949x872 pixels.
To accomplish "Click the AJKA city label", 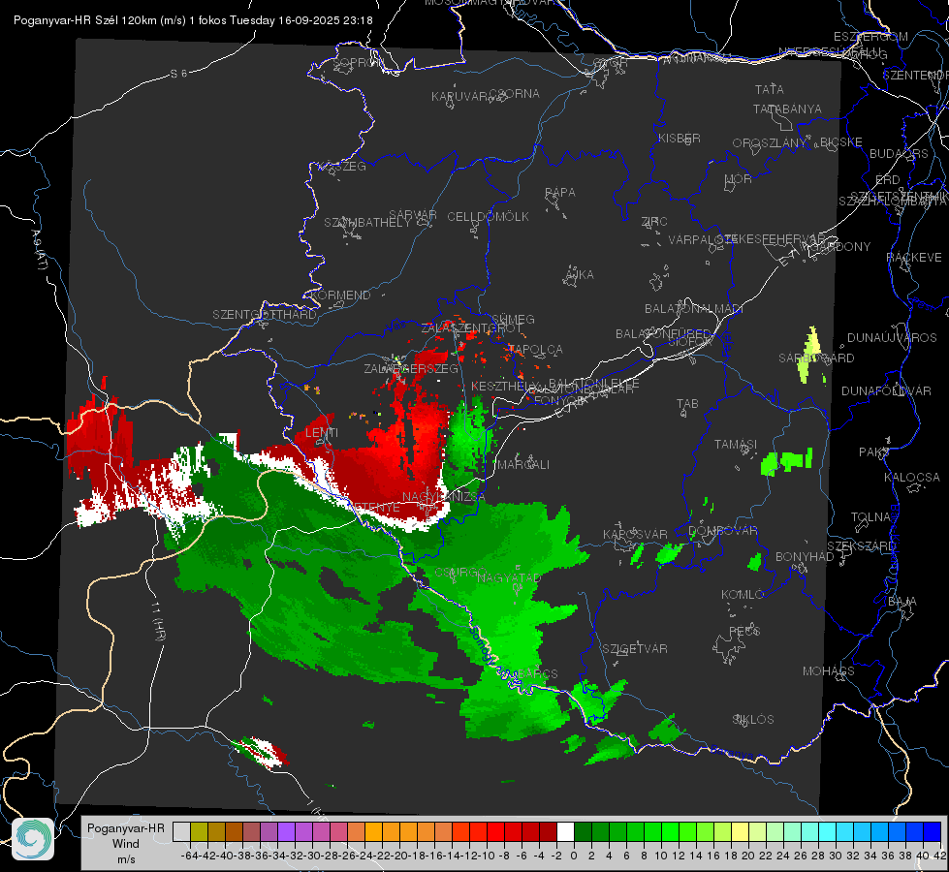I will (x=580, y=274).
